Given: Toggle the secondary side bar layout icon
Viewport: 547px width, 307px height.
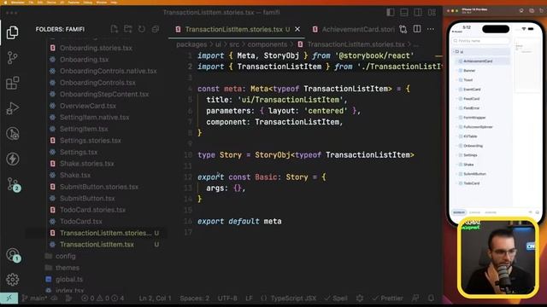Looking at the screenshot, I should tap(418, 13).
